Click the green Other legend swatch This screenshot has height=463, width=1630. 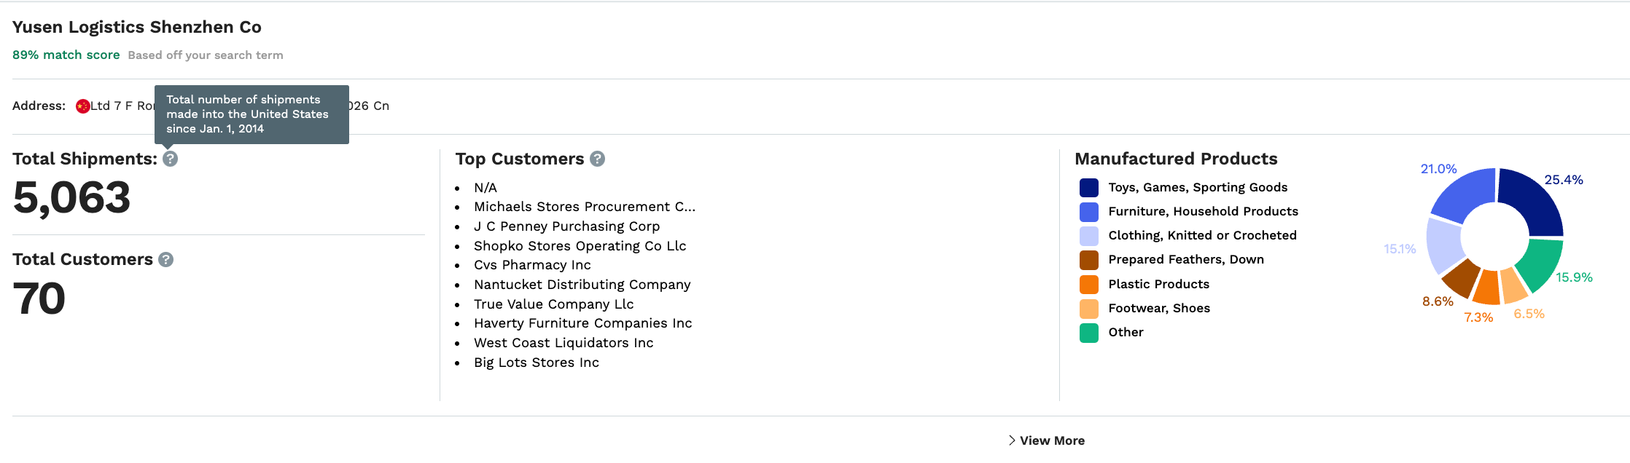click(x=1089, y=333)
